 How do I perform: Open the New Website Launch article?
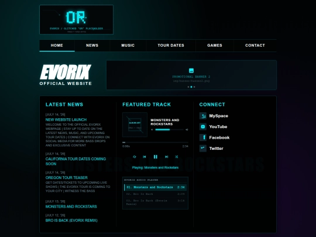click(66, 120)
